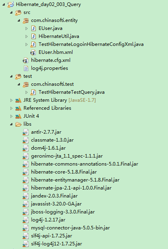Click the mysql-connector-java-5.0.5-bin.jar icon
Screen dimensions: 168x249
pyautogui.click(x=25, y=228)
